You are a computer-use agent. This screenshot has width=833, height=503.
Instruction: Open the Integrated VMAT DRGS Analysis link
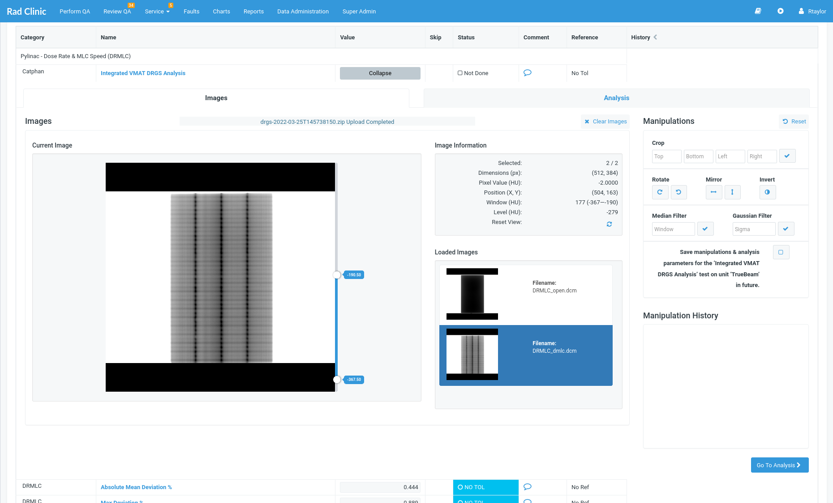143,73
